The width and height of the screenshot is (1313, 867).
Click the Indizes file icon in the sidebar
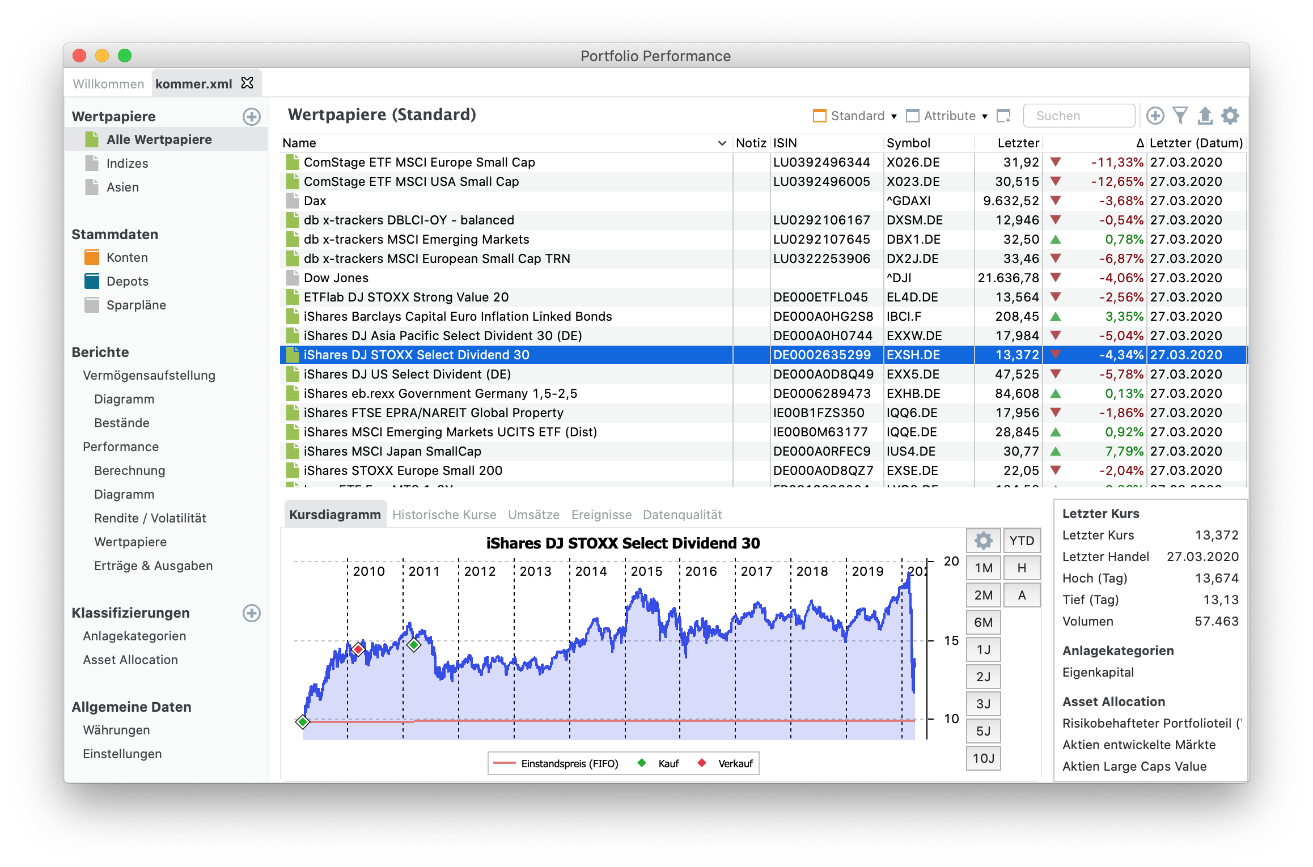(x=92, y=163)
